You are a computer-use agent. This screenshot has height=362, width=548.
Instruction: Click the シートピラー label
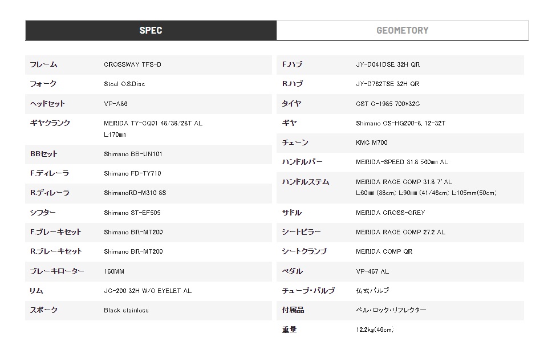tap(301, 233)
